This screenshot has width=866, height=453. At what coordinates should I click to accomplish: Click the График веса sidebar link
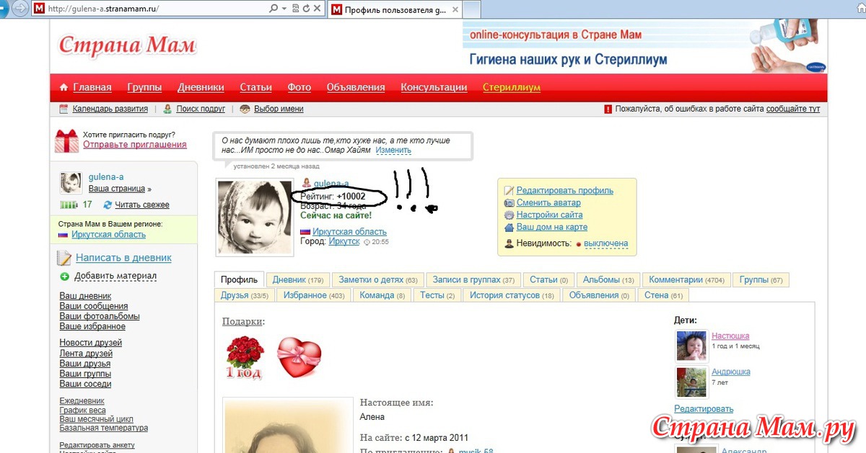(x=82, y=410)
